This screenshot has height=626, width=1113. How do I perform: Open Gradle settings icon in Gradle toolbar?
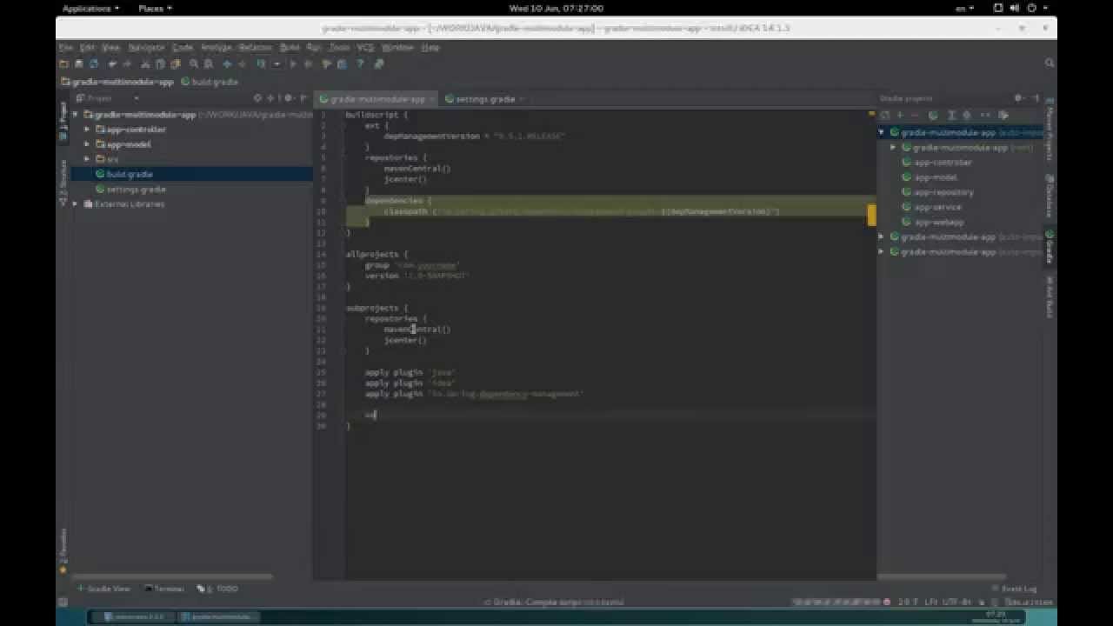pyautogui.click(x=1003, y=115)
